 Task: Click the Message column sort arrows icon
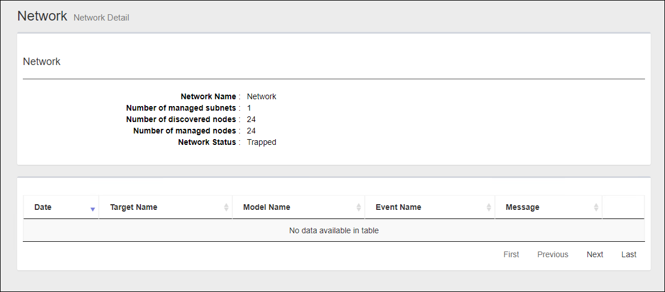(x=596, y=208)
